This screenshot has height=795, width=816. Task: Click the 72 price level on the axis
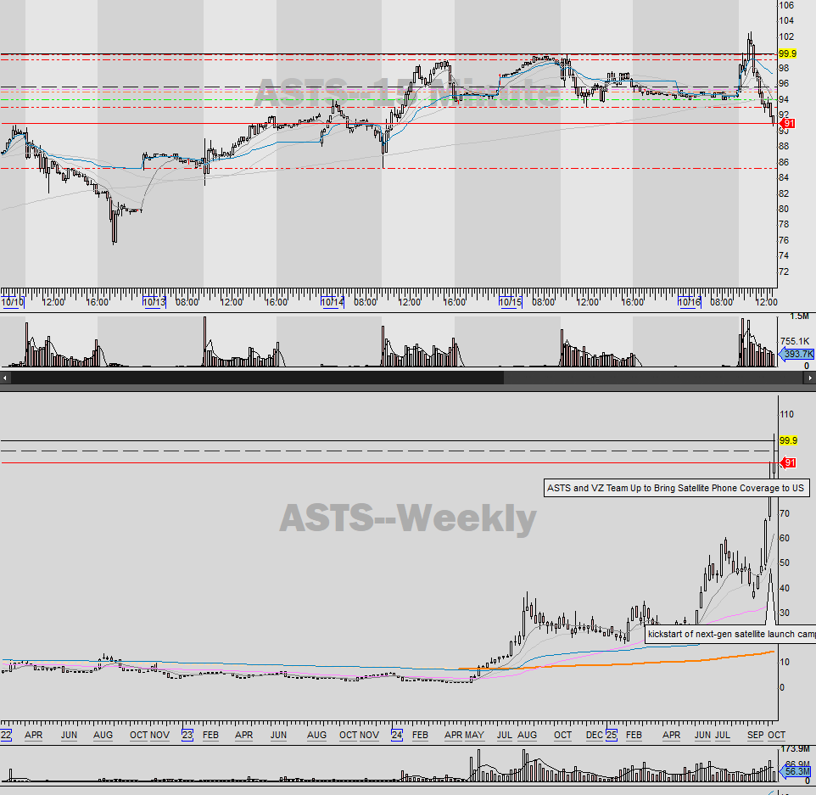coord(784,272)
